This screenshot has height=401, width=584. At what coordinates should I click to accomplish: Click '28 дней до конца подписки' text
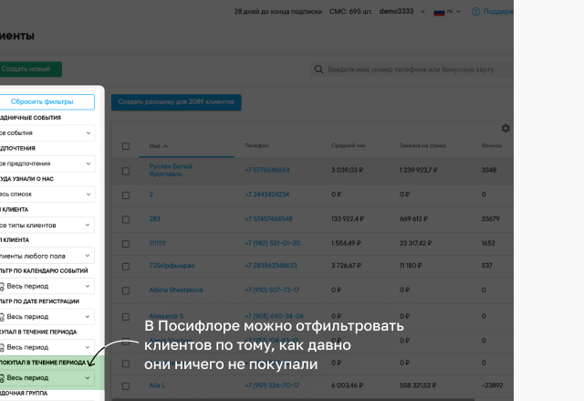[x=277, y=12]
